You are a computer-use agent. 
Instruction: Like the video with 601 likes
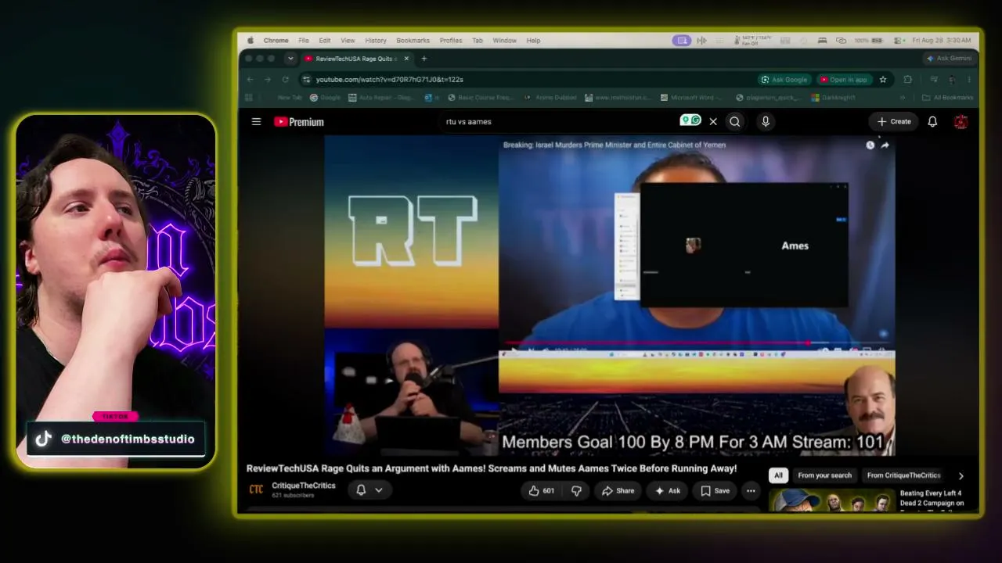point(542,491)
